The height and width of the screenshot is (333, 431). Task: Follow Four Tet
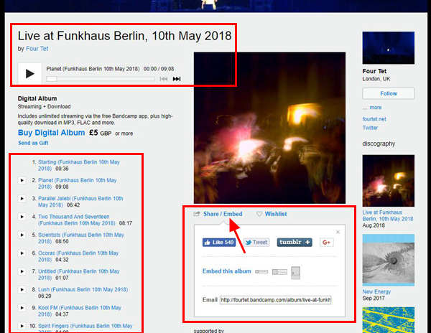[x=389, y=93]
